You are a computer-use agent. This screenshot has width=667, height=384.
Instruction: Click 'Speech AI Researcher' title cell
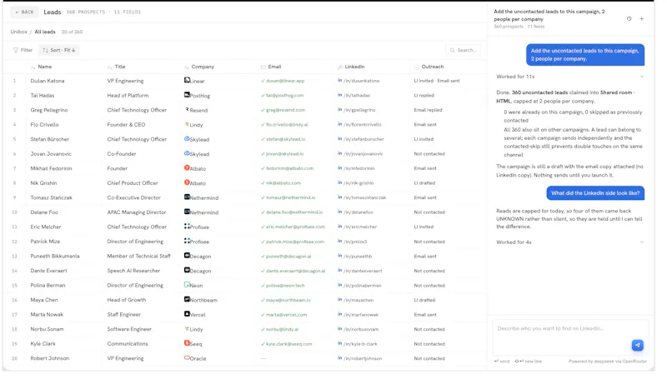(133, 271)
